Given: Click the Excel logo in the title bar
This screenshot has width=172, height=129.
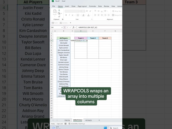Looking at the screenshot, I should [x=53, y=1].
